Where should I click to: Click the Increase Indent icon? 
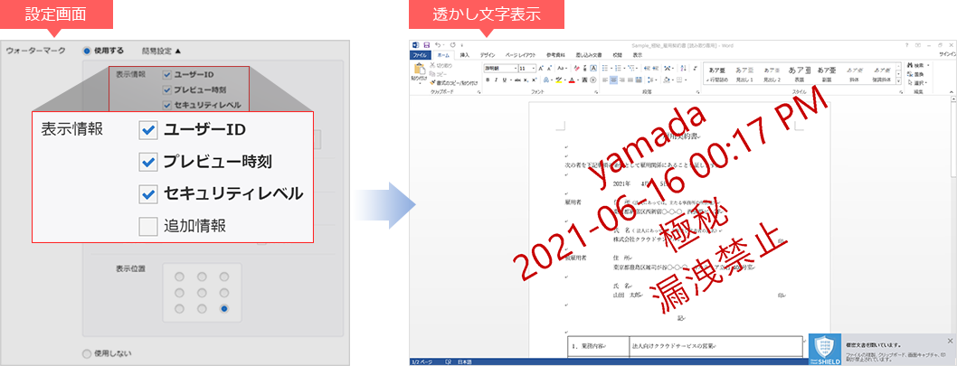656,69
